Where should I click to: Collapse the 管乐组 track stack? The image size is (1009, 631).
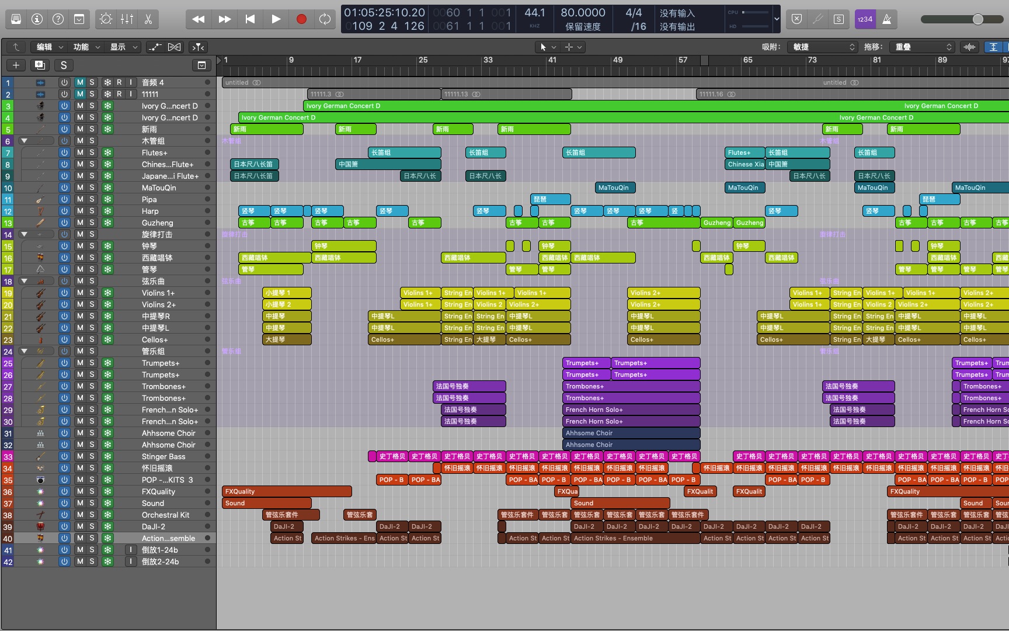pyautogui.click(x=24, y=351)
